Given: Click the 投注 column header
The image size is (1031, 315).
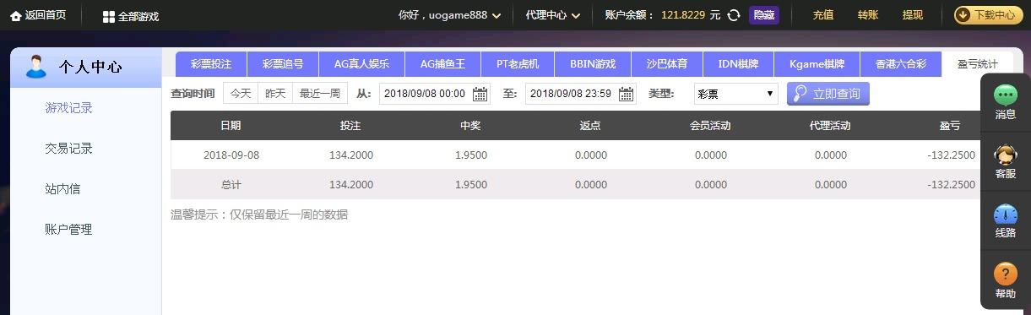Looking at the screenshot, I should 350,126.
